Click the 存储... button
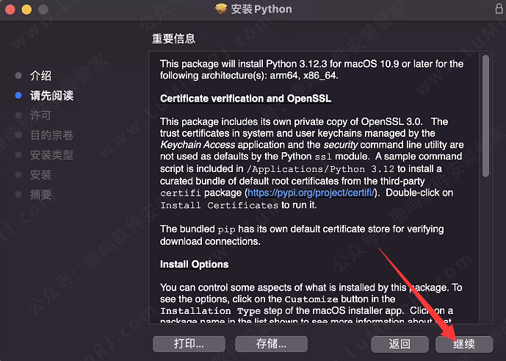This screenshot has height=361, width=506. pos(270,343)
